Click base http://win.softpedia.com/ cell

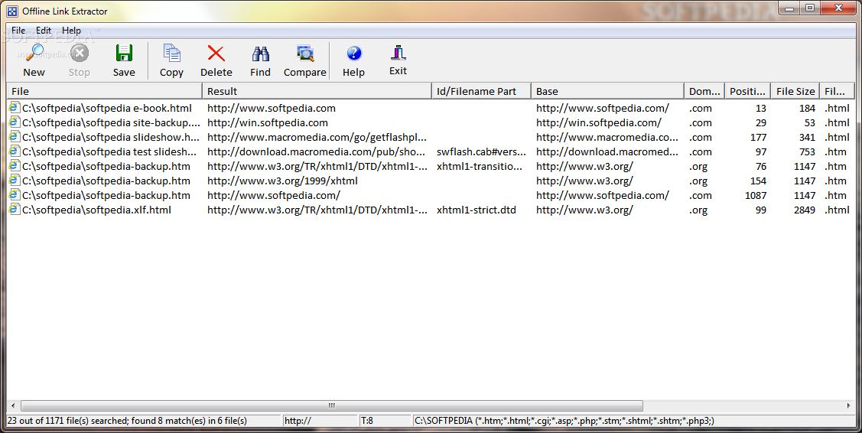pos(599,122)
